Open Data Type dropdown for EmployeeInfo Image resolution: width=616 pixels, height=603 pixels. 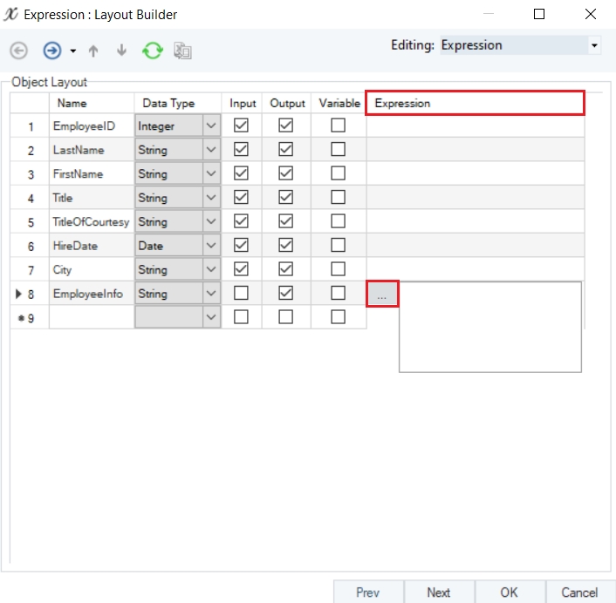211,294
